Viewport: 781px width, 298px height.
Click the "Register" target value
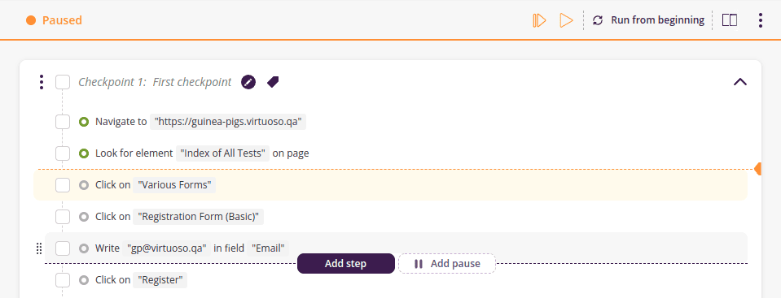[160, 280]
